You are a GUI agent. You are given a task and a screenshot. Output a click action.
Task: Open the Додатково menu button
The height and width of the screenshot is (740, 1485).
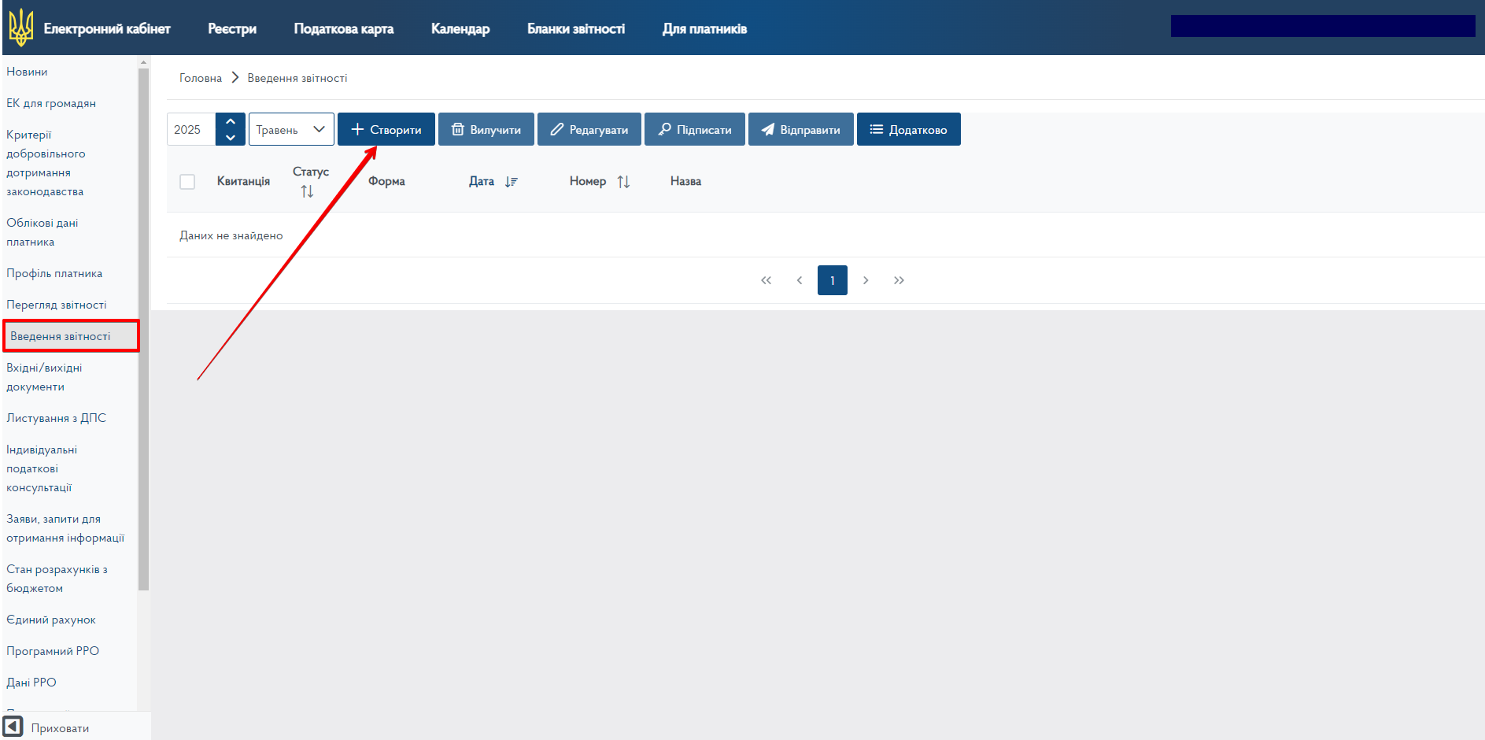click(x=908, y=130)
